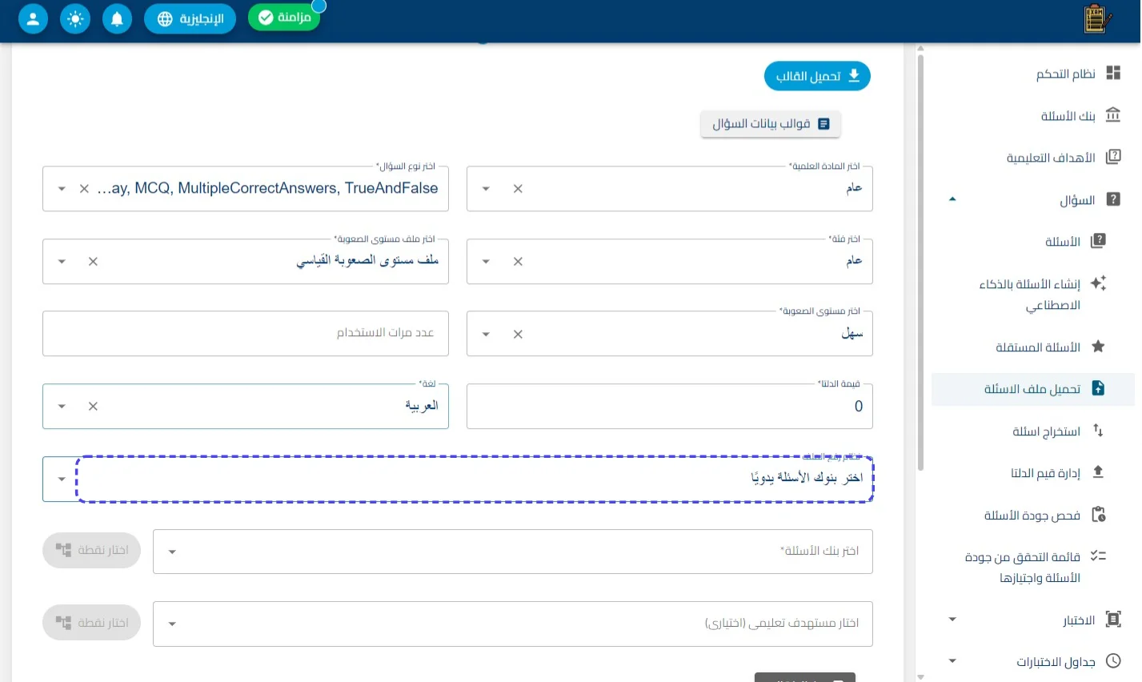
Task: Click the dashboard grid icon
Action: tap(1113, 73)
